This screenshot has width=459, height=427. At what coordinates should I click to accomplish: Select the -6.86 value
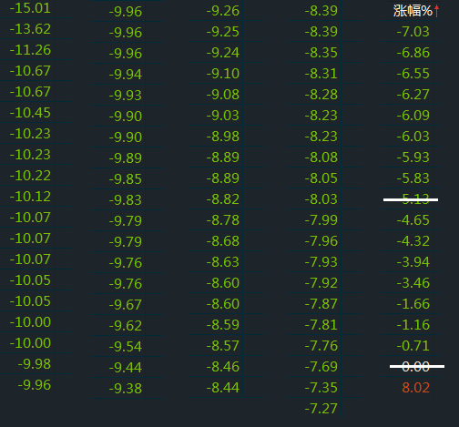(413, 53)
